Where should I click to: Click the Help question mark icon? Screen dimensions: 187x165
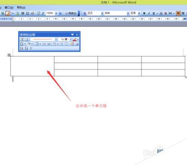pos(60,13)
